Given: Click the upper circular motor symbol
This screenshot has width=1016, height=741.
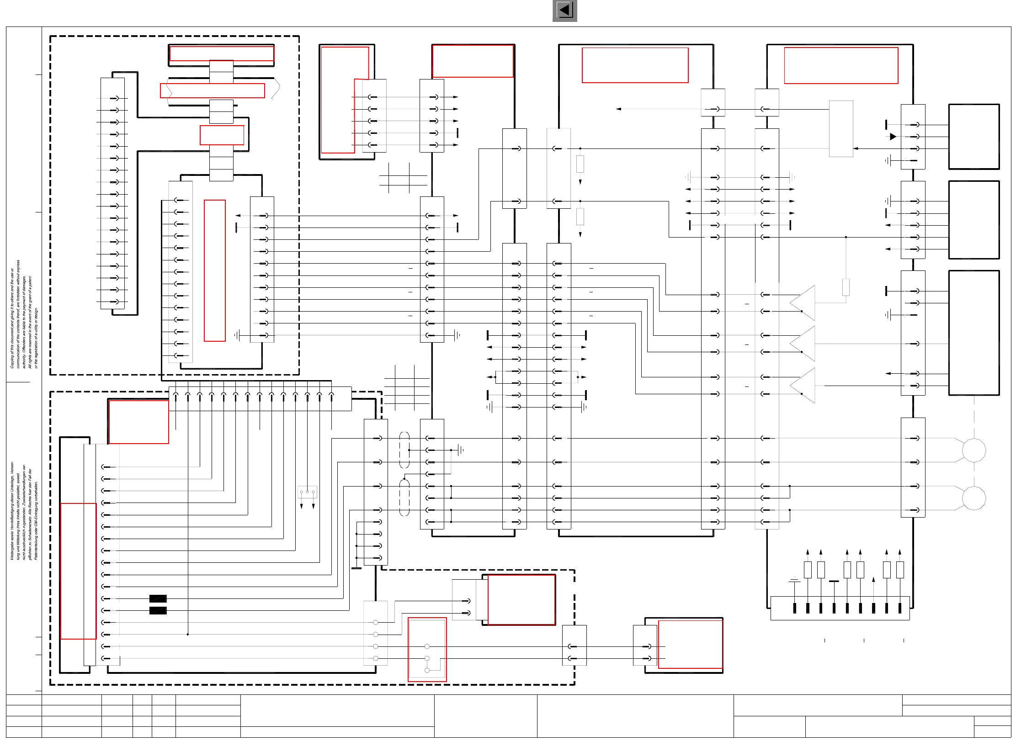Looking at the screenshot, I should pyautogui.click(x=973, y=450).
